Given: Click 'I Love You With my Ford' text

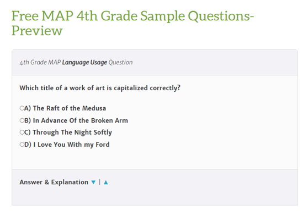Looking at the screenshot, I should pyautogui.click(x=72, y=145).
